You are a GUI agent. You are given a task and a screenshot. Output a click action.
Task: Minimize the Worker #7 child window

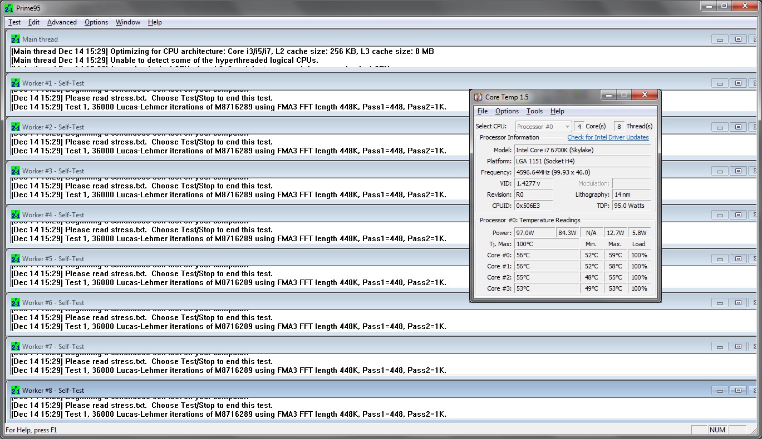pos(720,347)
